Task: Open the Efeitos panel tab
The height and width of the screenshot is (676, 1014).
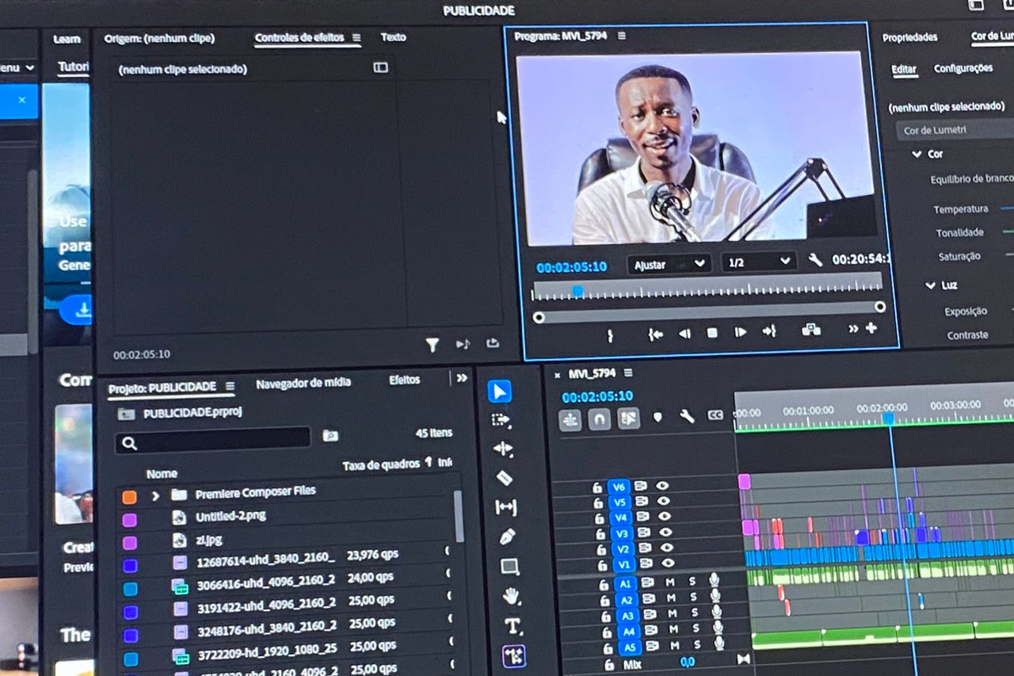Action: [404, 380]
